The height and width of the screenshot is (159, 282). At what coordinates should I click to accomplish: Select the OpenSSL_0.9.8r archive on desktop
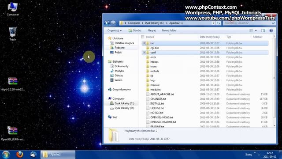click(13, 133)
